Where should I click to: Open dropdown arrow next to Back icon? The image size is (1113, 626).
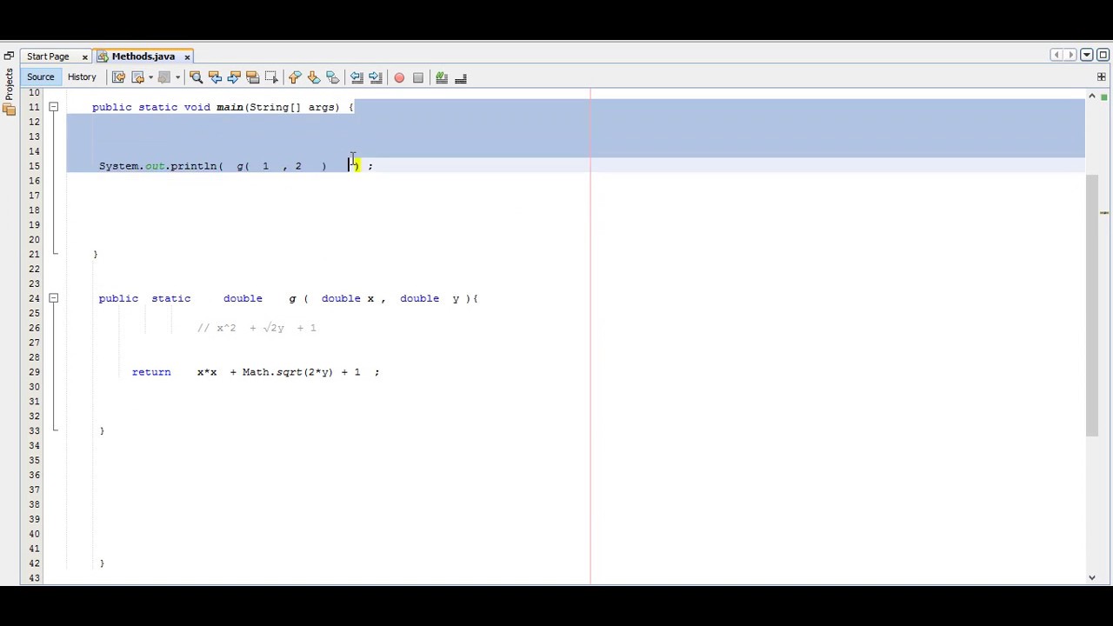coord(150,77)
